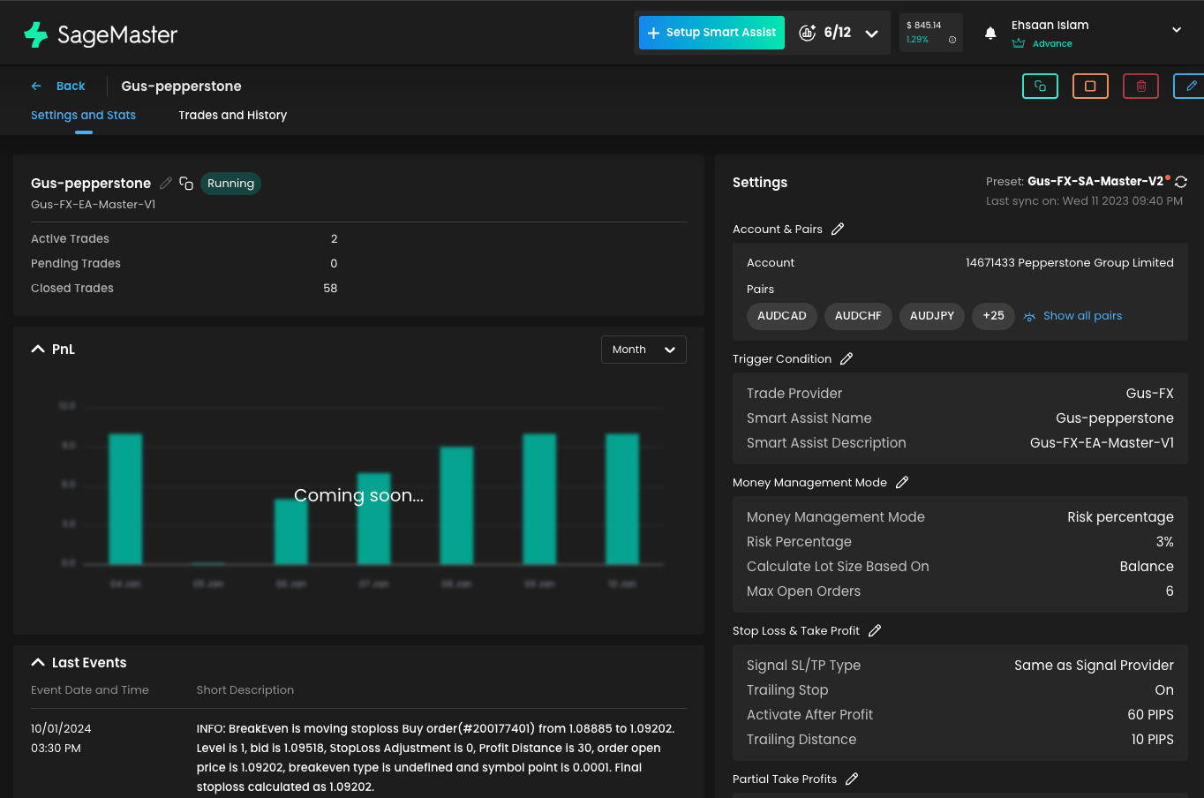The height and width of the screenshot is (798, 1204).
Task: Collapse the PnL section
Action: [38, 350]
